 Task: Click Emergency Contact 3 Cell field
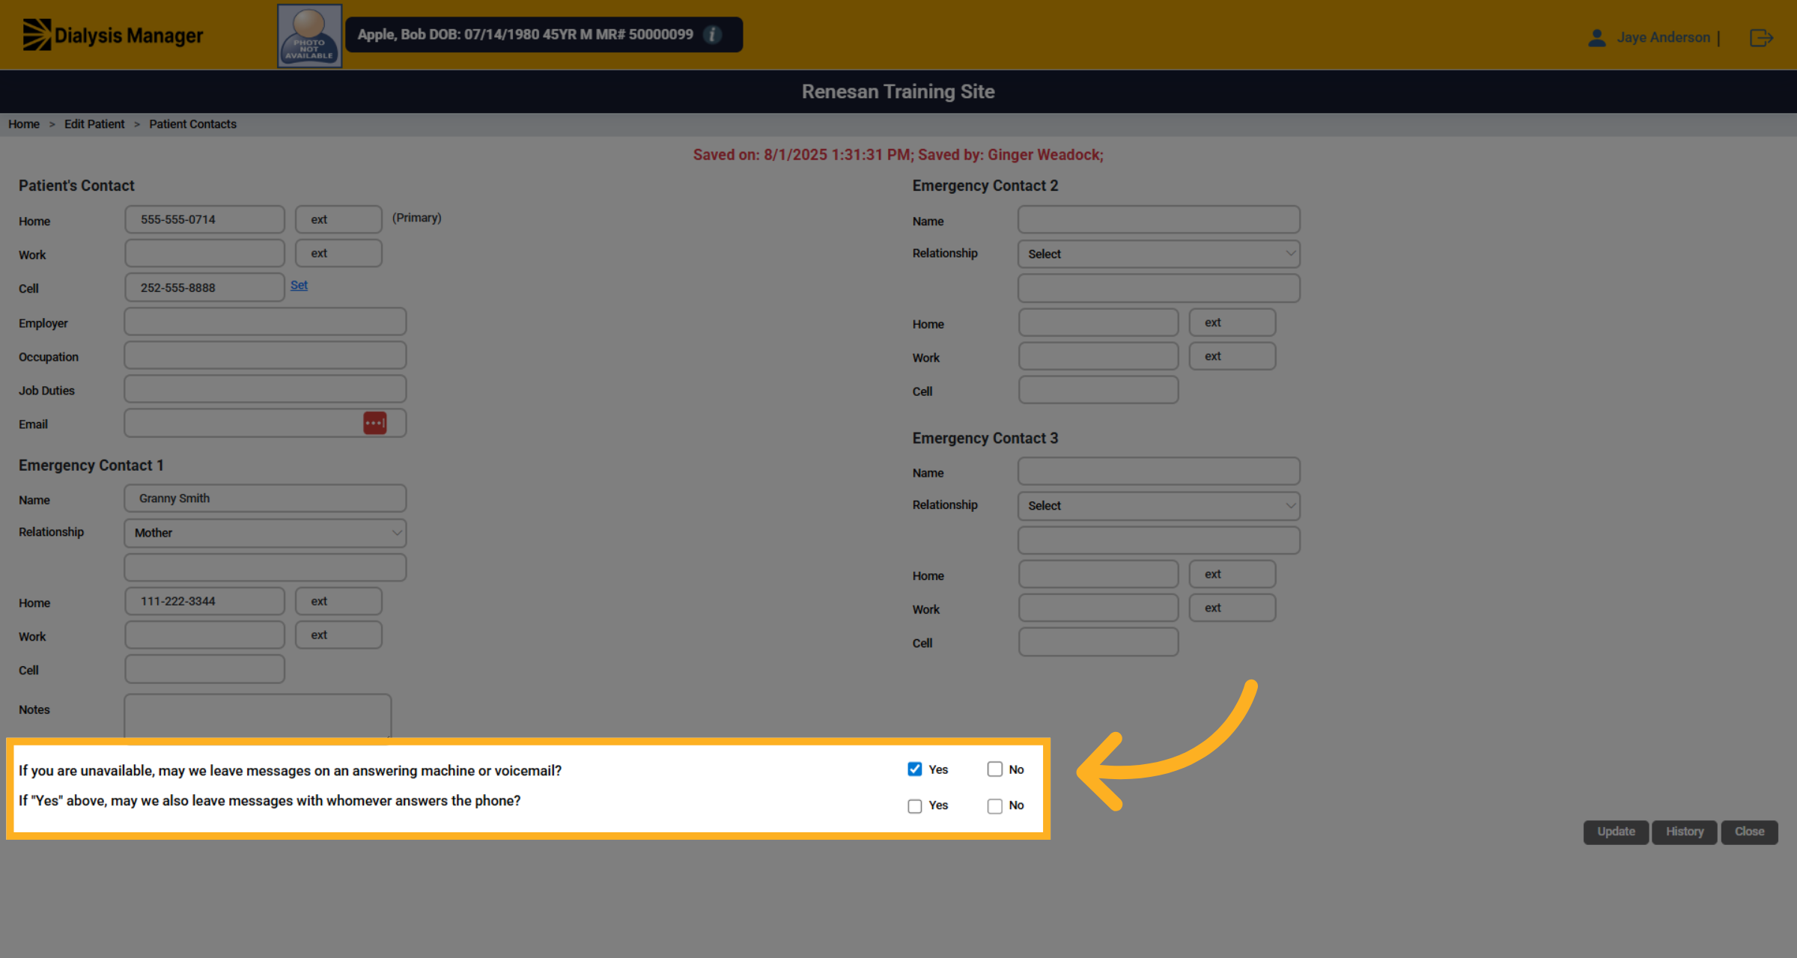point(1098,642)
